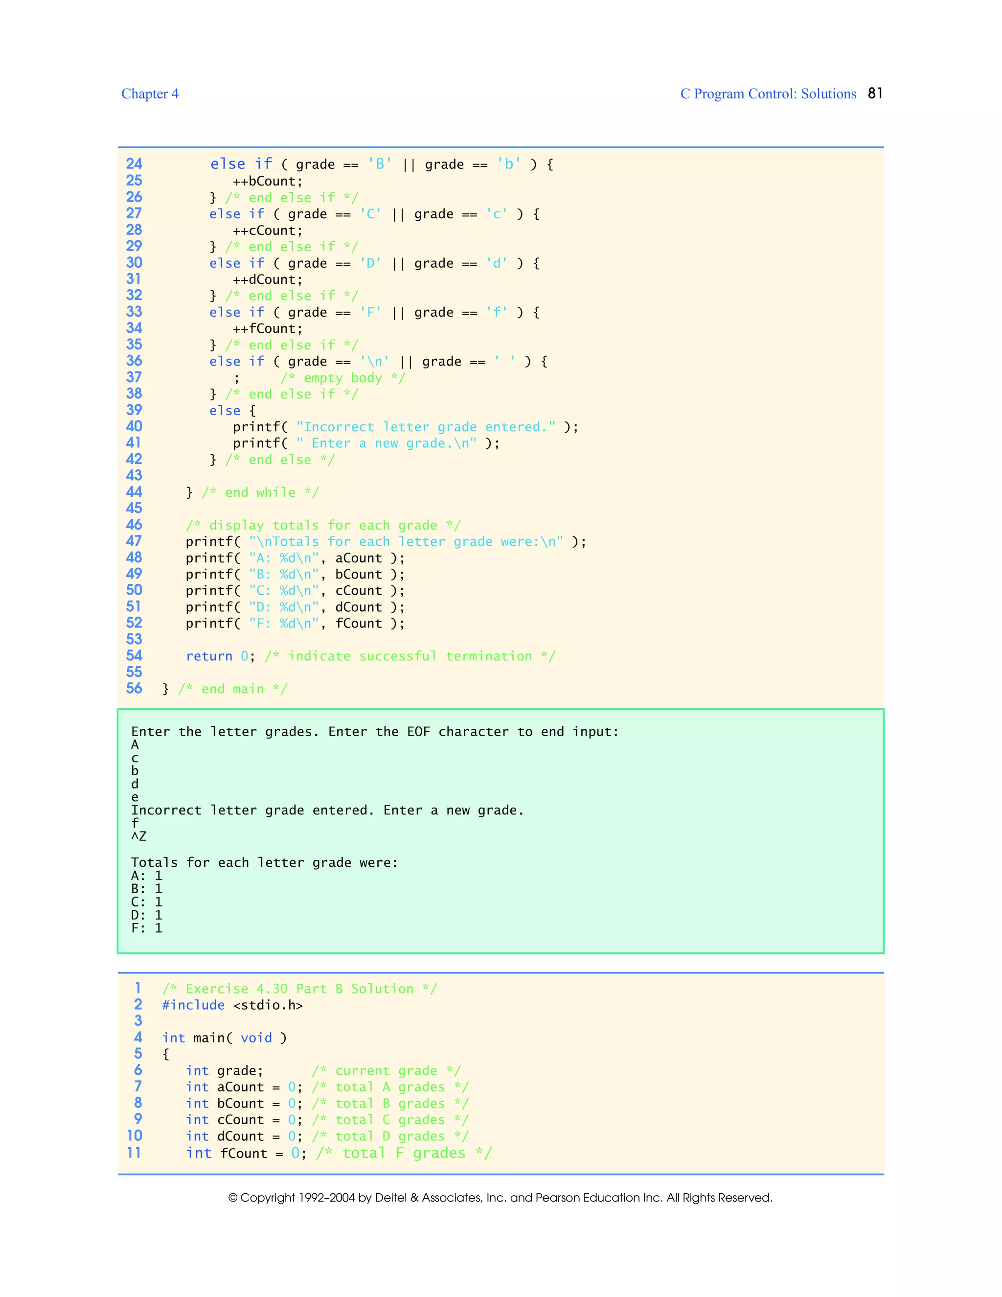This screenshot has height=1297, width=1002.
Task: Click the Deitel & Associates copyright footer
Action: point(500,1198)
